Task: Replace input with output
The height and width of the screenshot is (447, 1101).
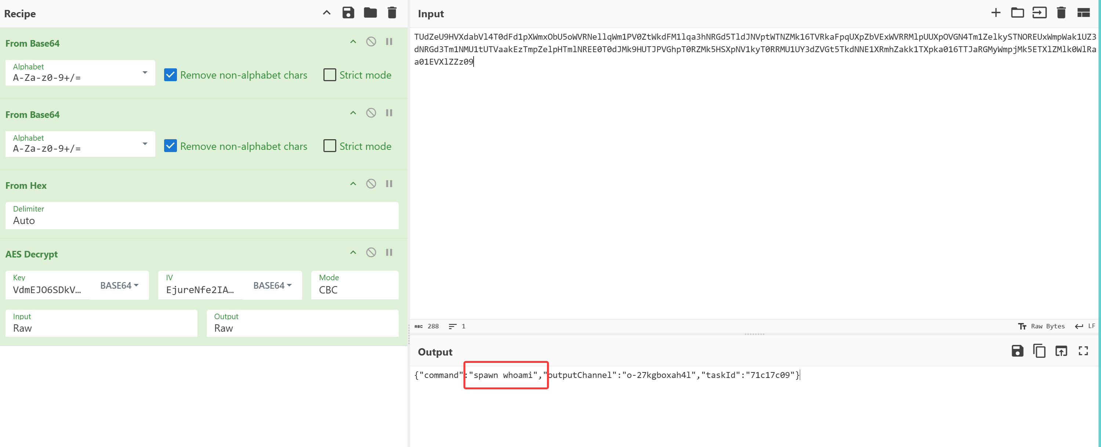Action: 1061,351
